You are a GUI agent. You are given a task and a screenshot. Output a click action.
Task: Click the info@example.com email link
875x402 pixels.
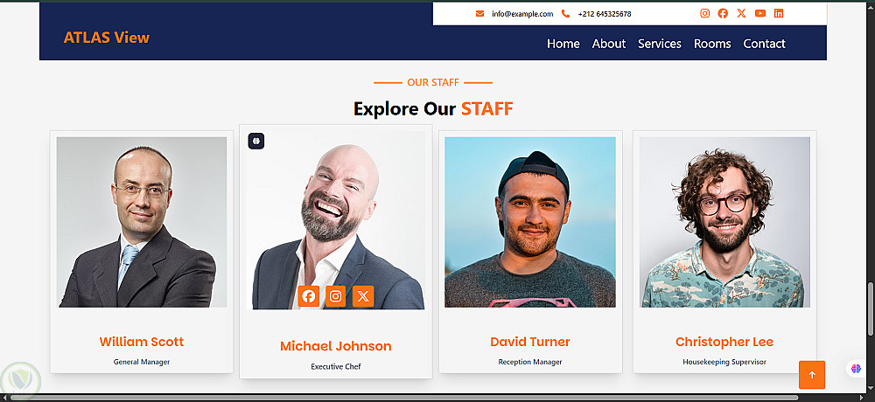522,14
